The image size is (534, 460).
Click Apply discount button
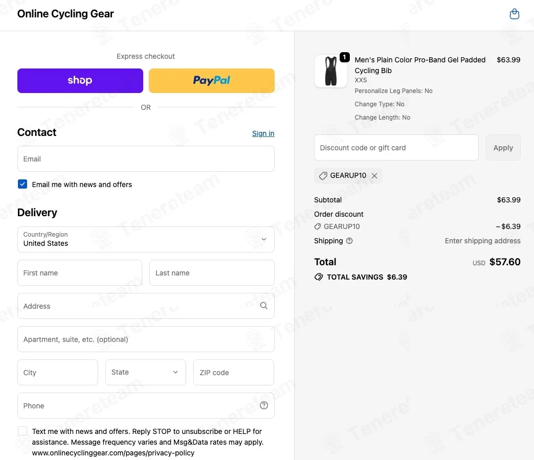pos(503,148)
